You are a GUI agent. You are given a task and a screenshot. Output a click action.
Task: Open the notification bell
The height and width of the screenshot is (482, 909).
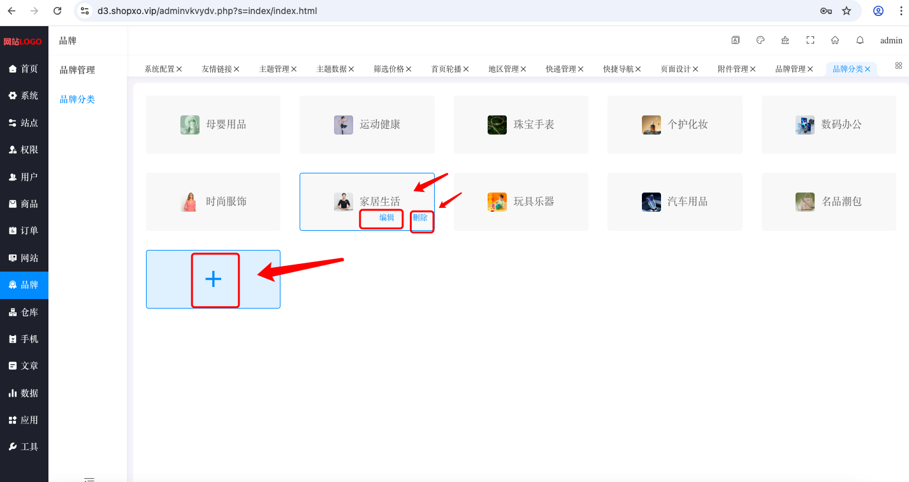pos(860,40)
